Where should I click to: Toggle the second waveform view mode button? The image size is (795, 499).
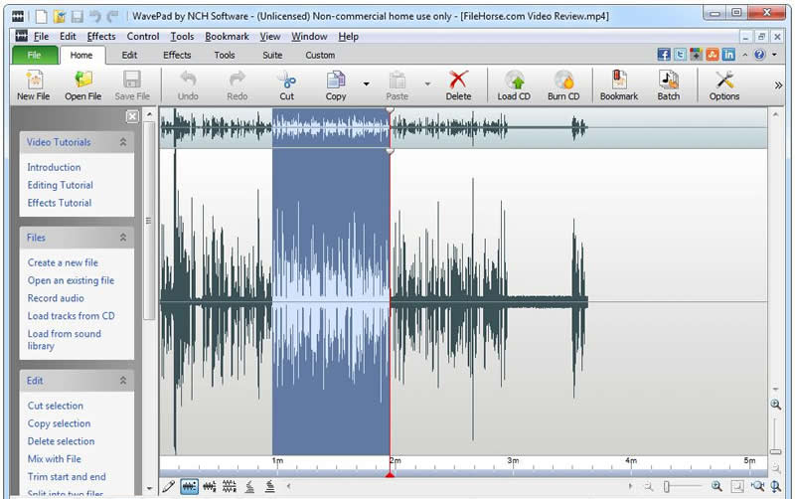click(210, 487)
